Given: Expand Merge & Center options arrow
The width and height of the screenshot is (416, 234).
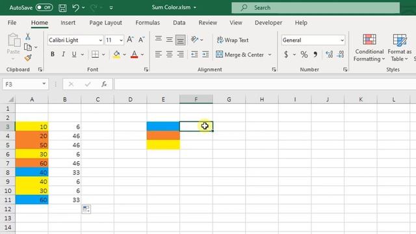Looking at the screenshot, I should coord(270,55).
